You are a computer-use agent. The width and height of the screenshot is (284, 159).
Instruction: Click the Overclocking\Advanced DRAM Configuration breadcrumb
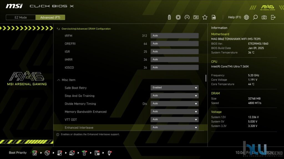tap(86, 29)
